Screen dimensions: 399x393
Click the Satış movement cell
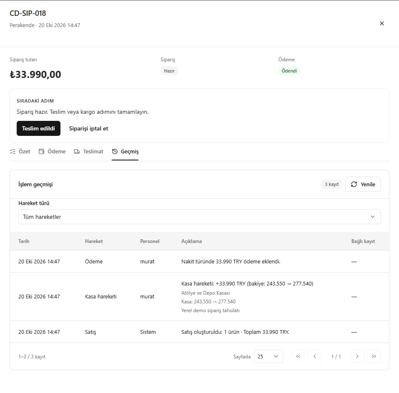[x=90, y=332]
